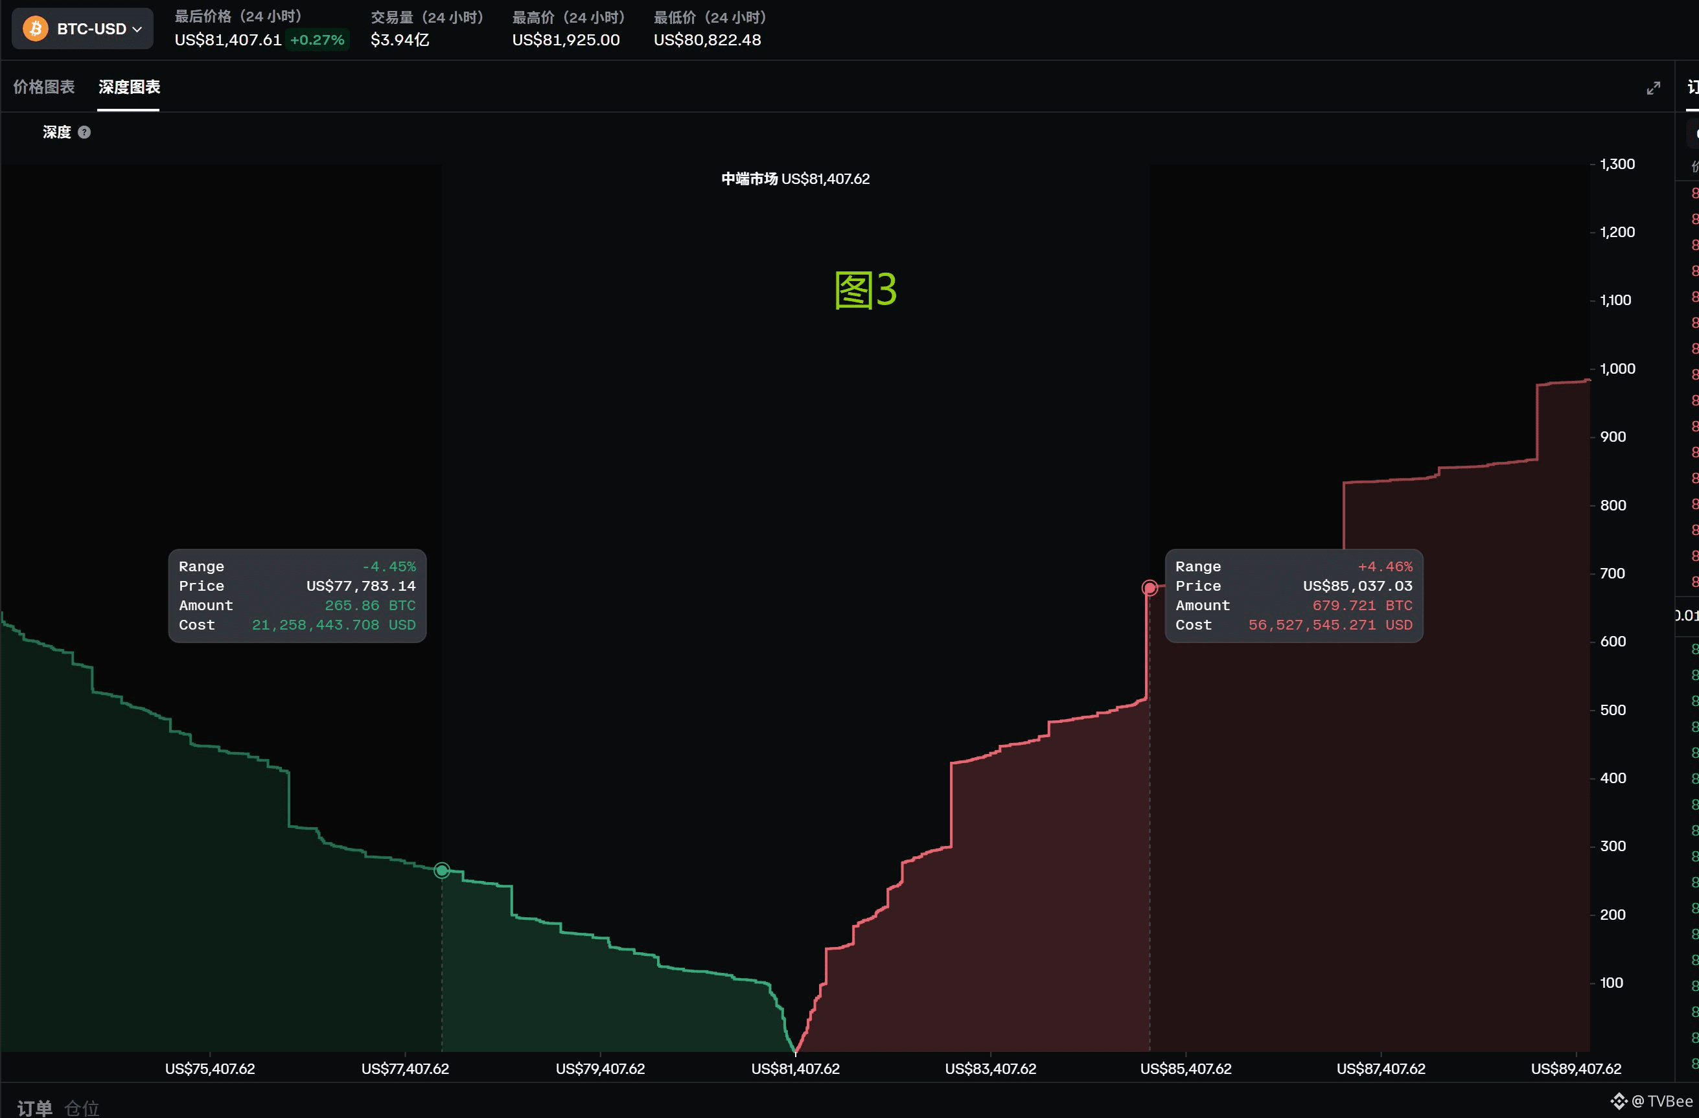Viewport: 1699px width, 1118px height.
Task: Open the BTC-USD pair dropdown
Action: pos(82,29)
